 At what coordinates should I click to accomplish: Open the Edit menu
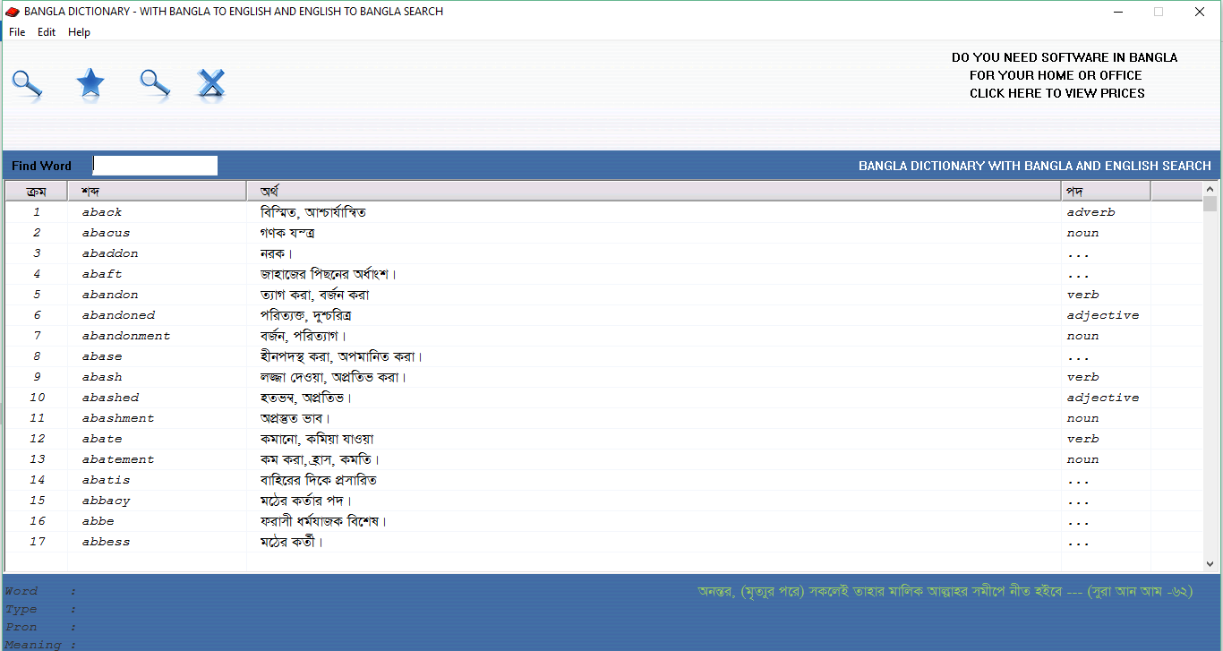point(46,31)
